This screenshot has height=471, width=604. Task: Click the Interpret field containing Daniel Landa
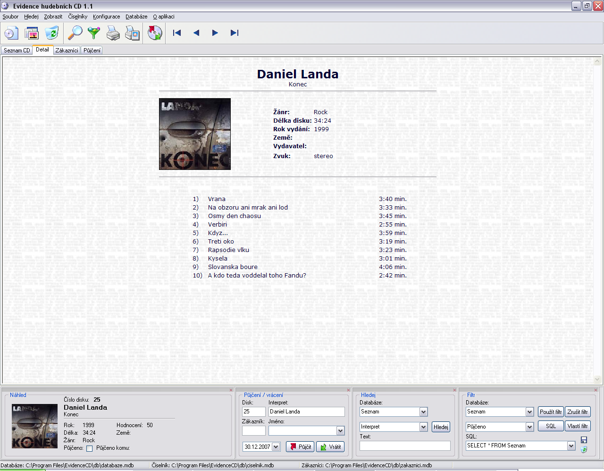coord(307,412)
